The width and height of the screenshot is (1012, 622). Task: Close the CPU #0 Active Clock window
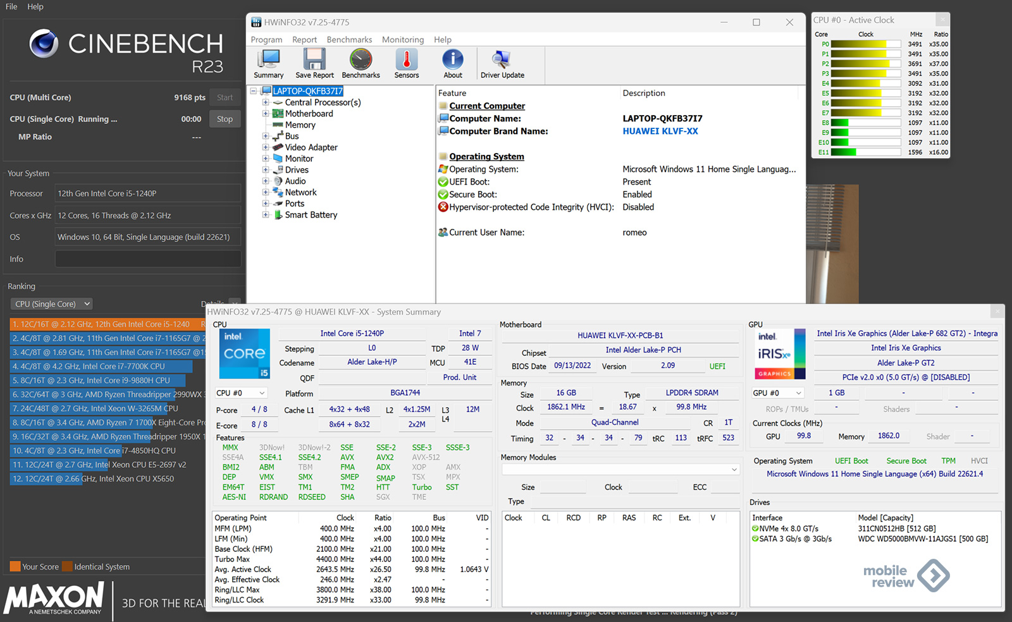click(942, 20)
